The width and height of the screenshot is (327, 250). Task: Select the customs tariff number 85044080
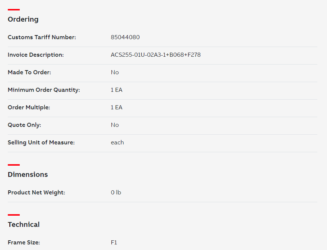[x=125, y=37]
